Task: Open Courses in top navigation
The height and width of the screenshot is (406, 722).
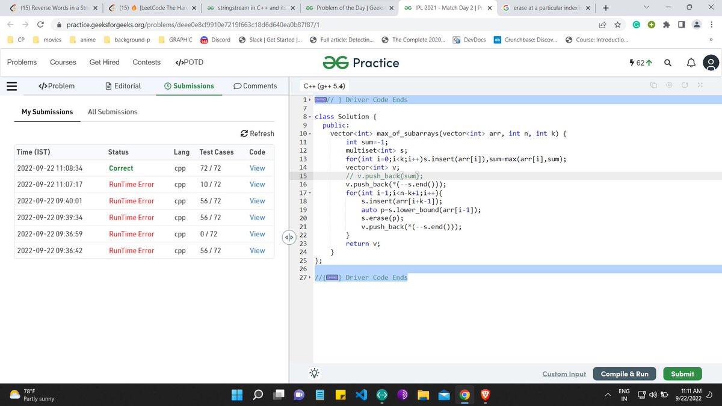Action: click(x=63, y=63)
